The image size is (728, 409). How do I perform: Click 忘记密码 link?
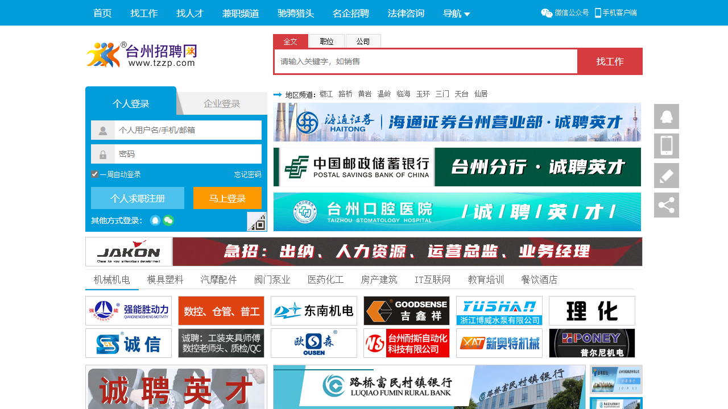click(x=248, y=174)
